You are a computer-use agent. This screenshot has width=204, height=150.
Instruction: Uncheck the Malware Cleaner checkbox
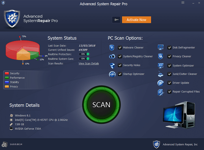[x=120, y=47]
